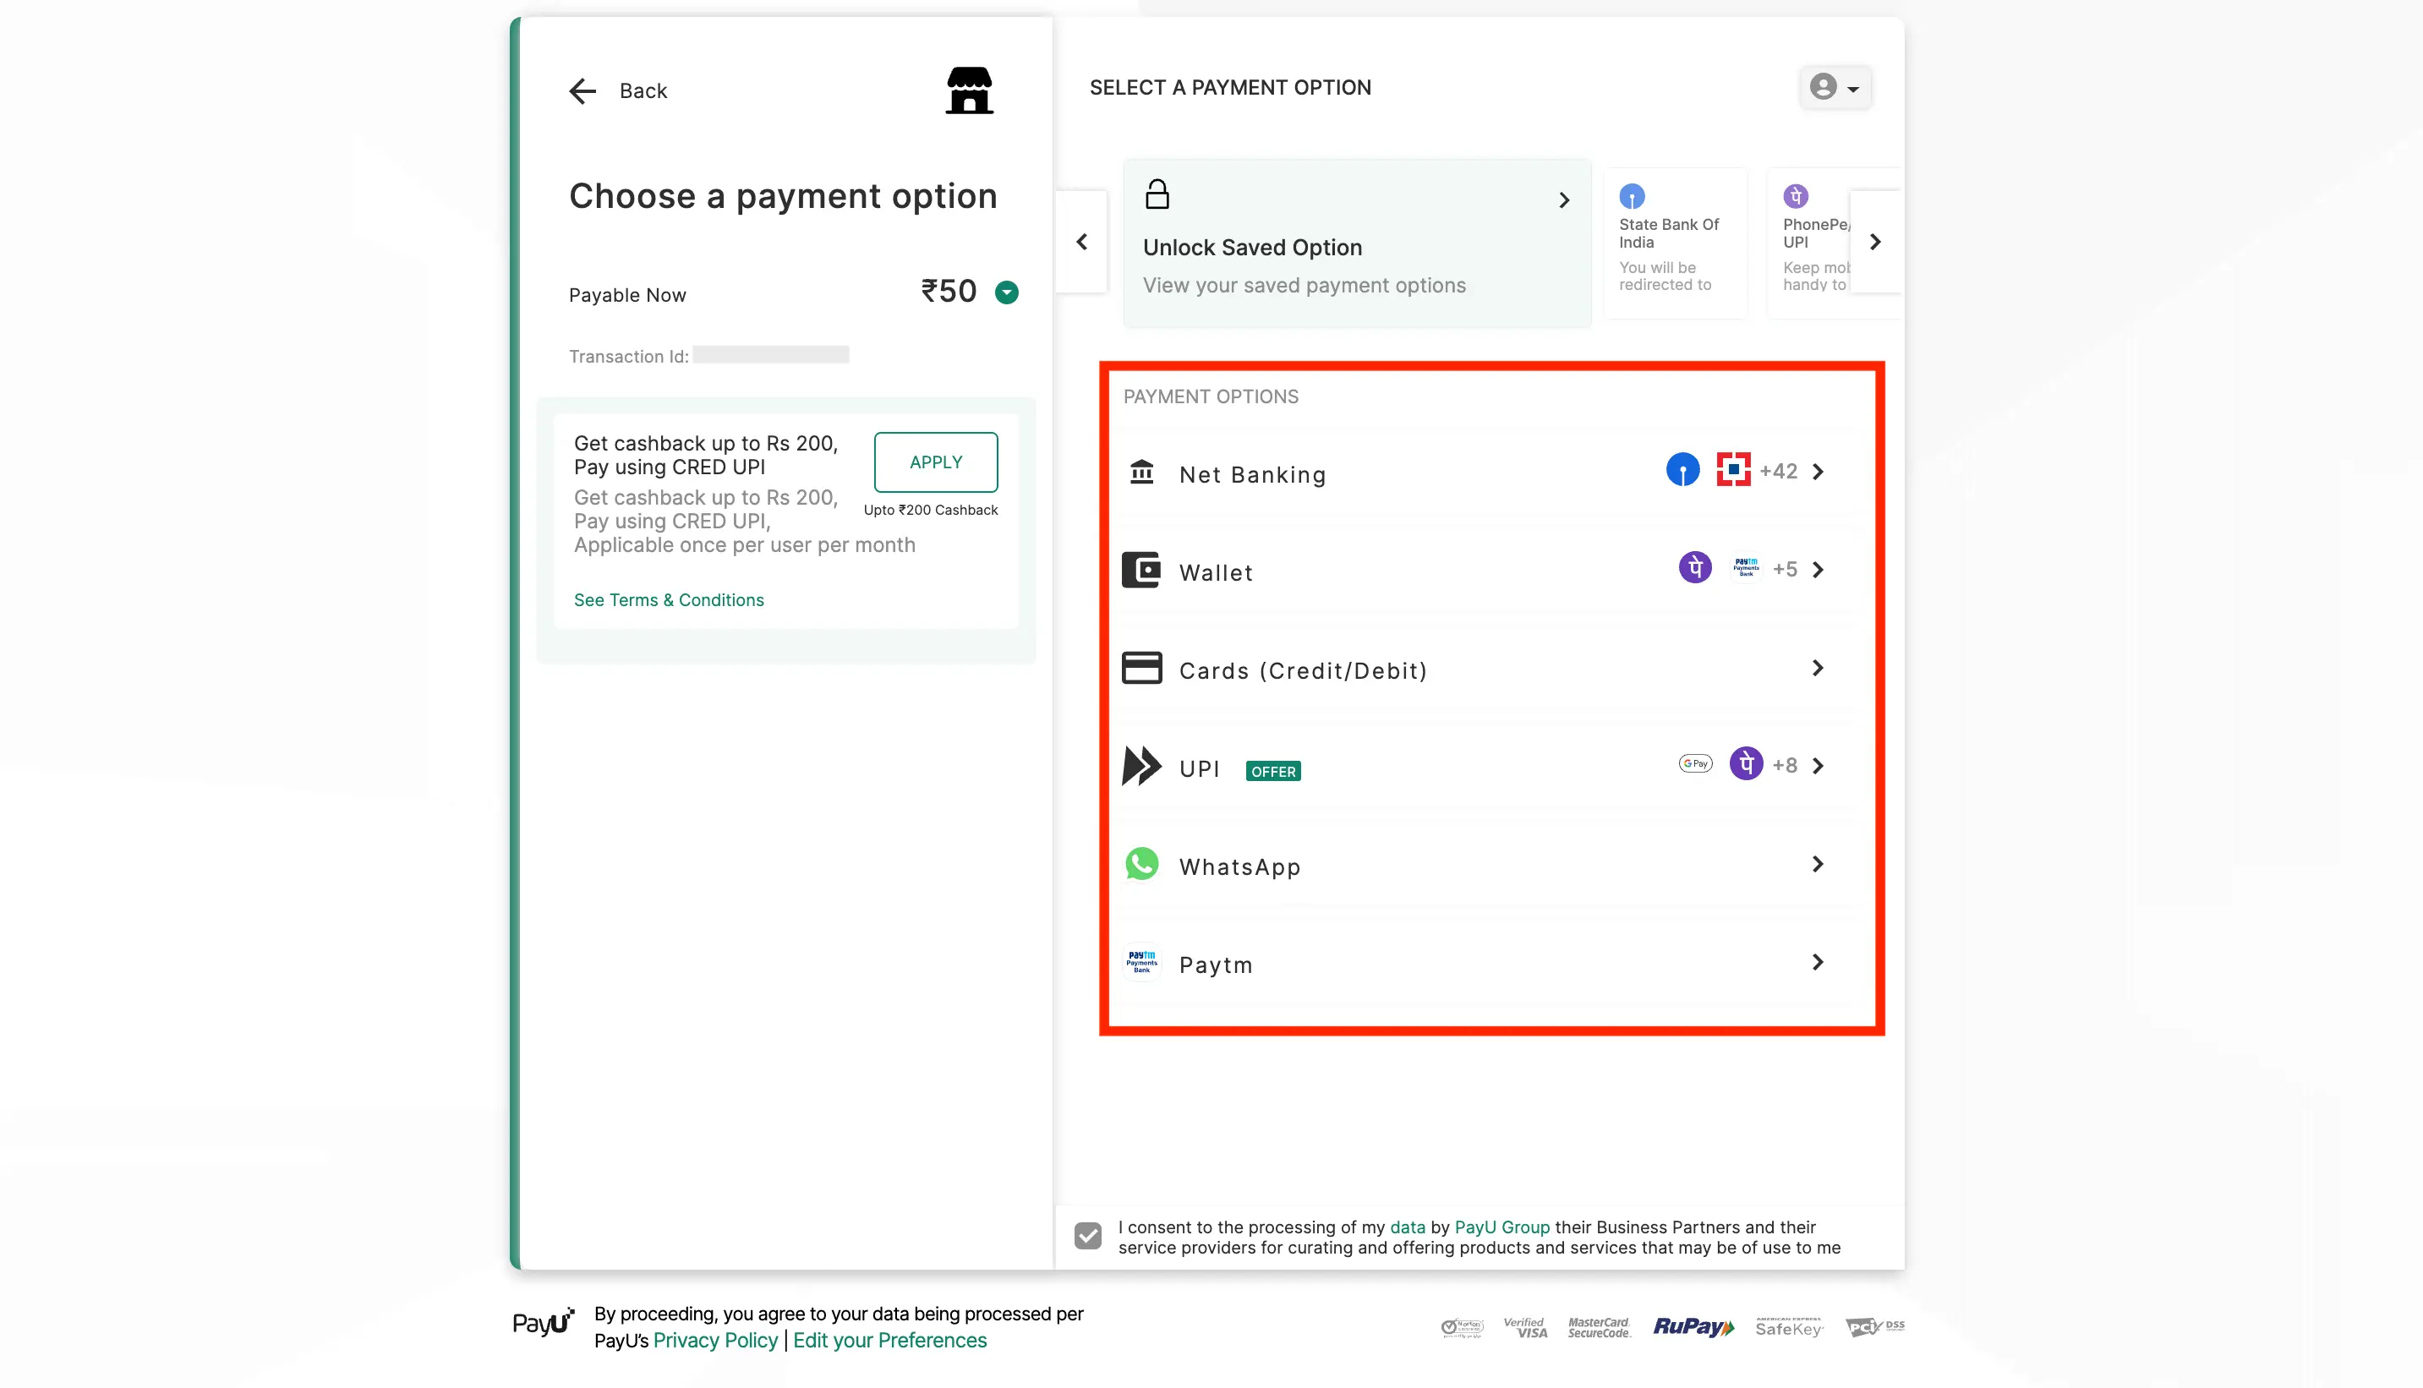Choose WhatsApp payment option
The height and width of the screenshot is (1388, 2423).
(1482, 866)
